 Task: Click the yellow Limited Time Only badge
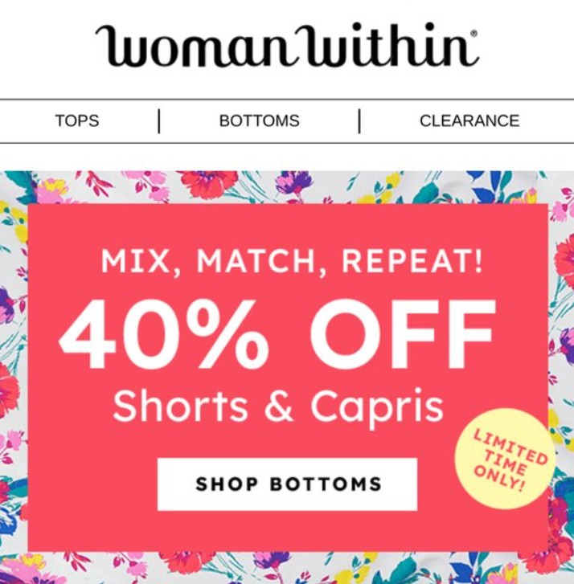[505, 459]
